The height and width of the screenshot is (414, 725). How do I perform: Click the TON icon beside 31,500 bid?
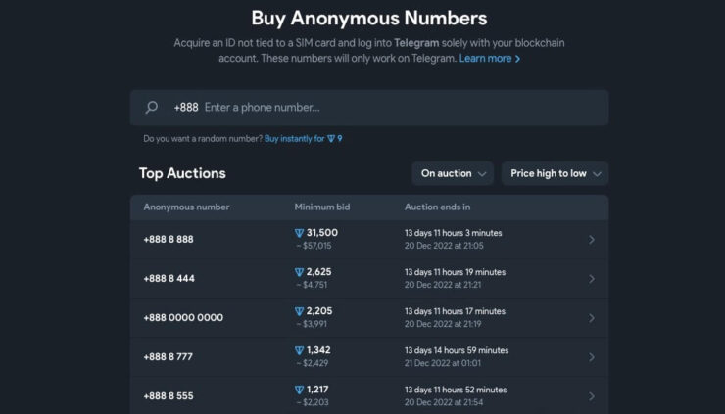[299, 233]
